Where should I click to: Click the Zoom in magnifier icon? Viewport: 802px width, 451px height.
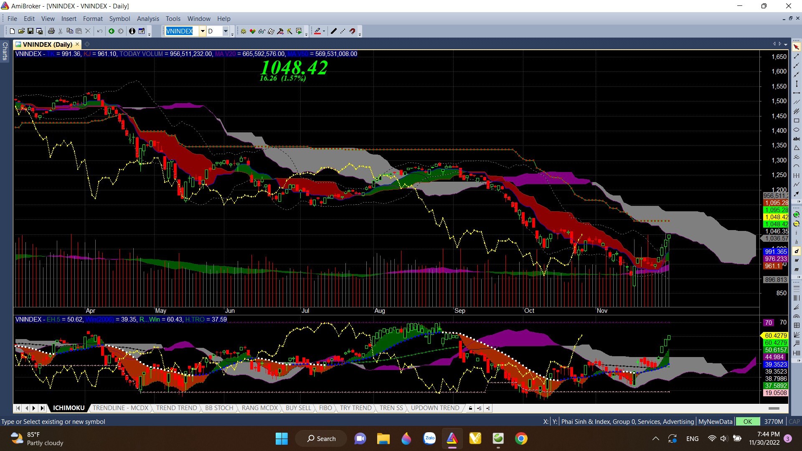796,215
